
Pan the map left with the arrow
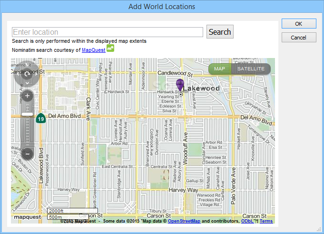(18, 74)
